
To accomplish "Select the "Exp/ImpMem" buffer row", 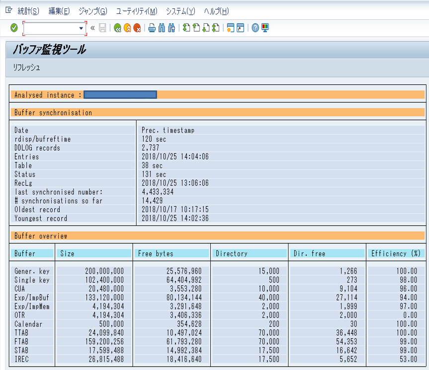I will pyautogui.click(x=217, y=306).
